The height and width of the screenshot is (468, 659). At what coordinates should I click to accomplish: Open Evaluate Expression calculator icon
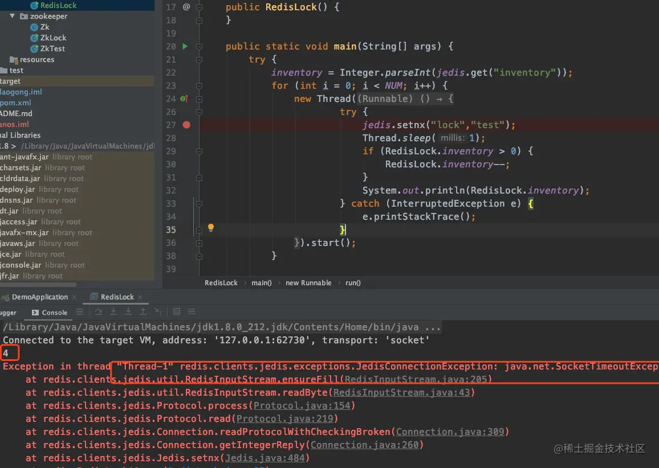tap(177, 311)
